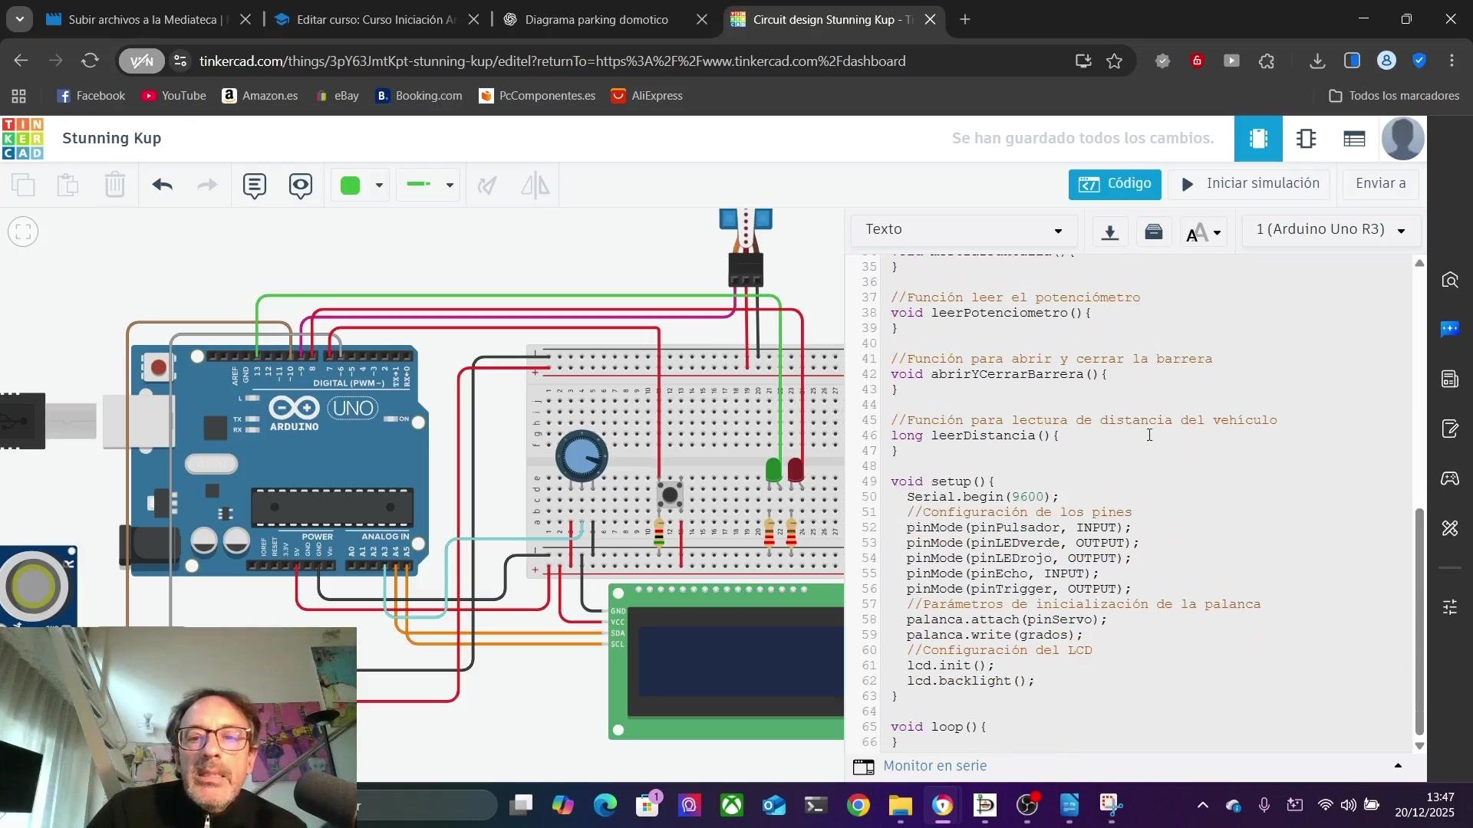
Task: Open the Arduino Uno R3 board selector
Action: pos(1330,230)
